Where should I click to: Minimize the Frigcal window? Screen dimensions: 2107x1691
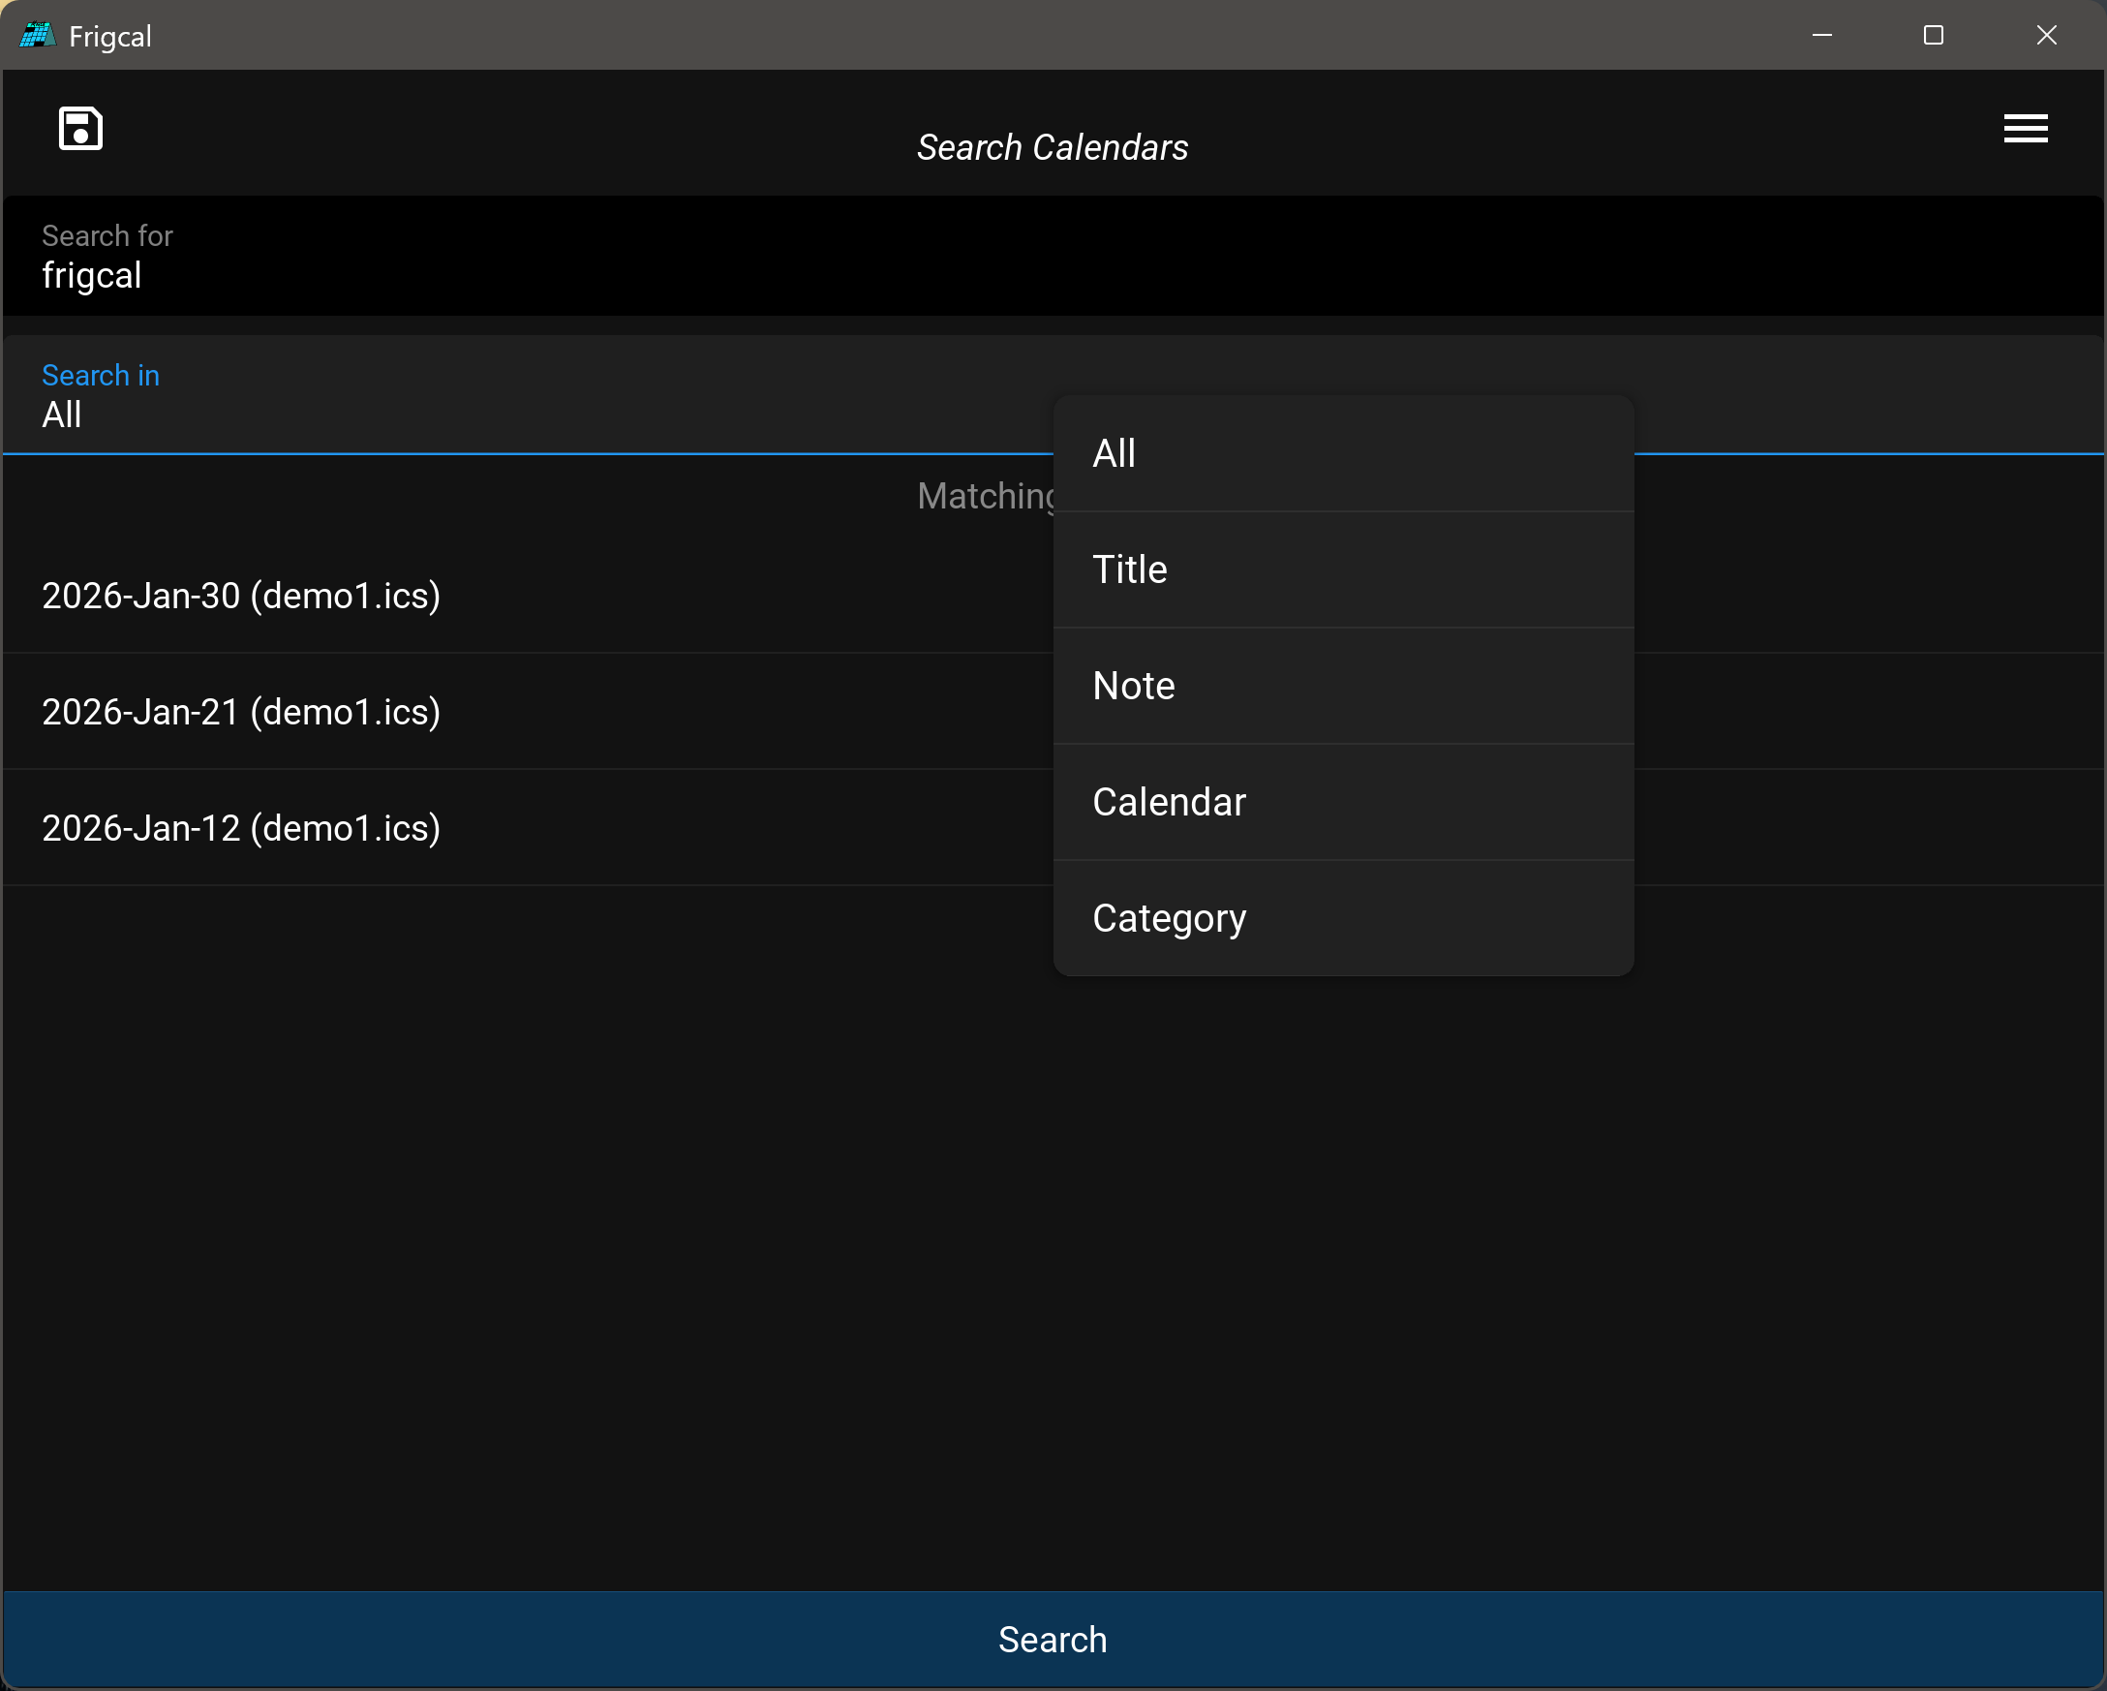click(x=1821, y=35)
